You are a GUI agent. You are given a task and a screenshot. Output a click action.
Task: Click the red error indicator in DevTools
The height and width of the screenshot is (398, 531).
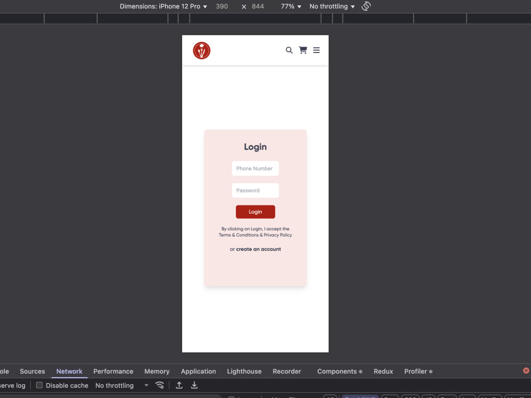coord(526,370)
